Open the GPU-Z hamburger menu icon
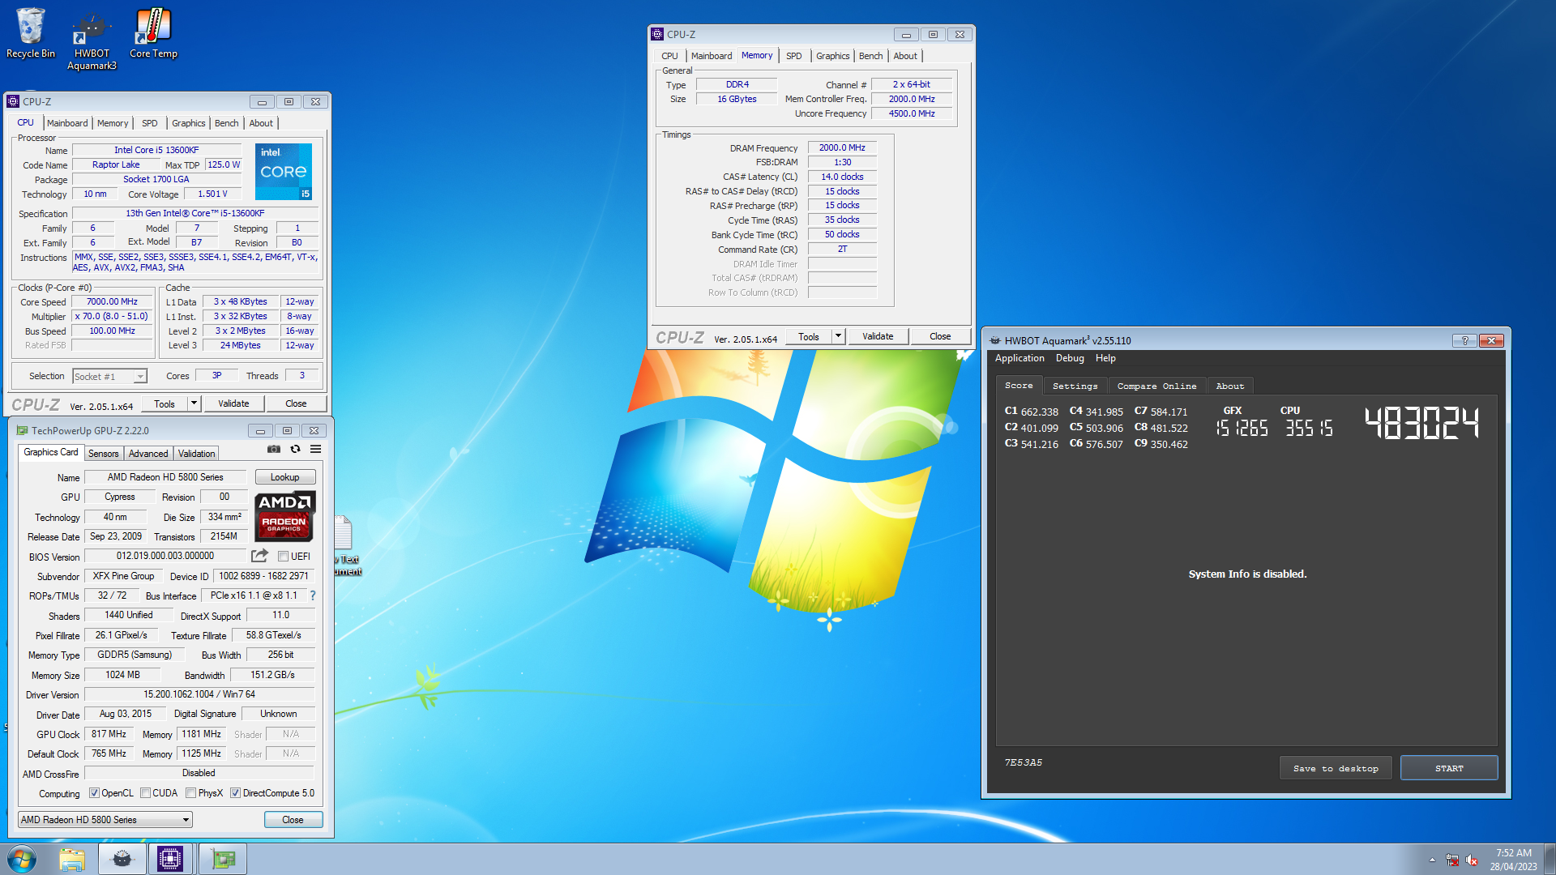This screenshot has width=1556, height=875. click(316, 449)
